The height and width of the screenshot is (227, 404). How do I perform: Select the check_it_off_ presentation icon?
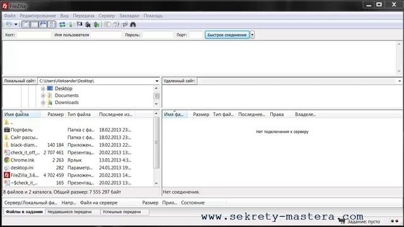coord(7,153)
